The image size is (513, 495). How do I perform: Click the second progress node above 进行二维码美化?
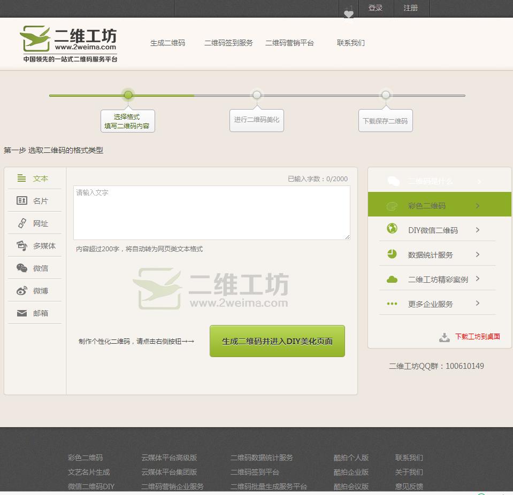(x=257, y=95)
